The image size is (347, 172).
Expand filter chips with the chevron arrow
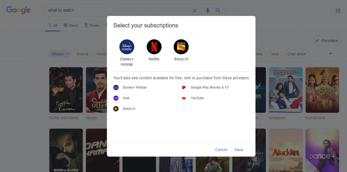pyautogui.click(x=330, y=54)
